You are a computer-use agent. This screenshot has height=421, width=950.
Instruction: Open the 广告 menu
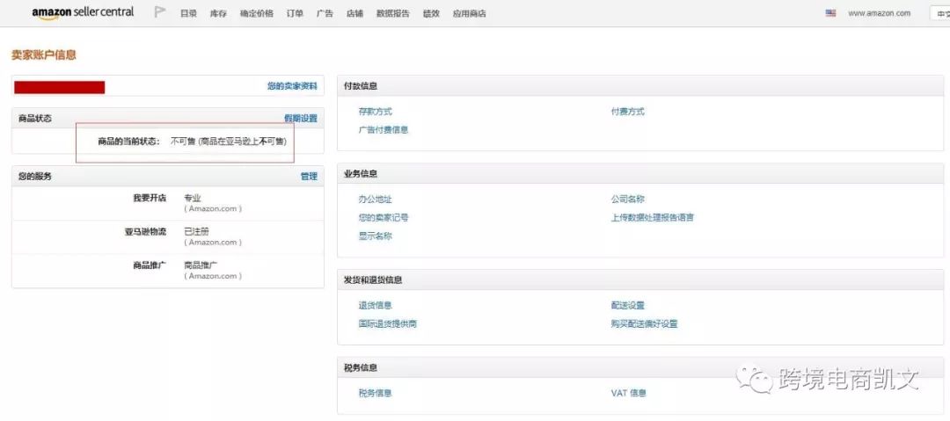click(x=325, y=13)
